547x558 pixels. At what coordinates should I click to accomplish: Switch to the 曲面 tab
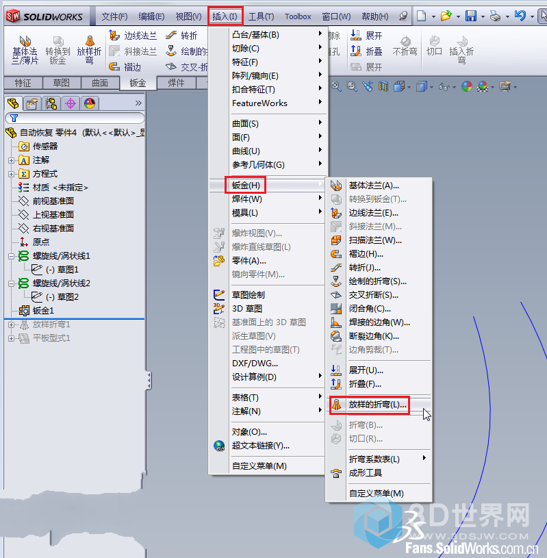coord(100,83)
